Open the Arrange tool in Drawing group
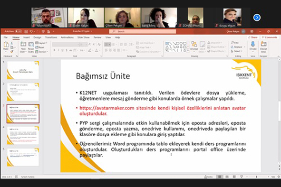The image size is (281, 187). click(194, 47)
